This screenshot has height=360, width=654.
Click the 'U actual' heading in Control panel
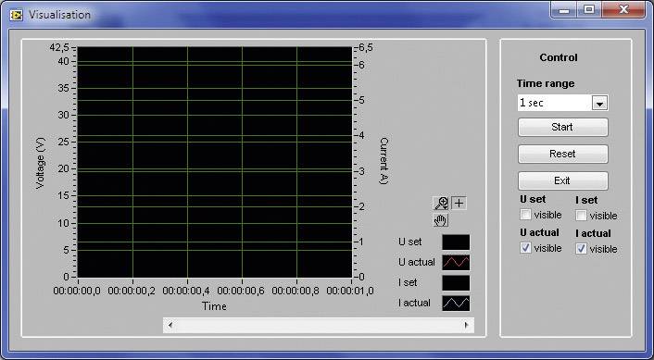point(539,232)
